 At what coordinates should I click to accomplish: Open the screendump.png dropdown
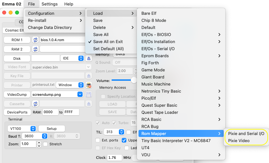point(80,95)
